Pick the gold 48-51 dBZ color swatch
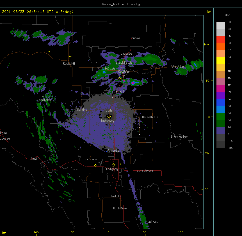The image size is (242, 236). point(221,68)
